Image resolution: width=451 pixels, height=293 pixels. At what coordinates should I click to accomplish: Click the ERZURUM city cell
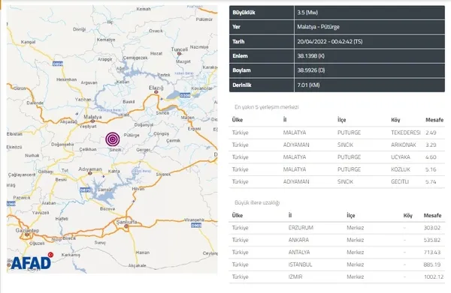[x=301, y=228]
